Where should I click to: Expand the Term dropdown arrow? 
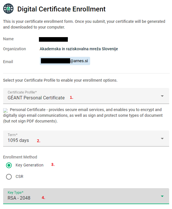pos(162,139)
